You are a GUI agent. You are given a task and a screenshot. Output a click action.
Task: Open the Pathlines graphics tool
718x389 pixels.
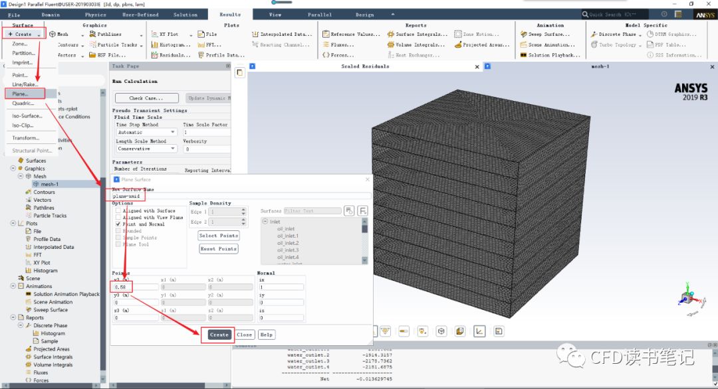point(106,35)
